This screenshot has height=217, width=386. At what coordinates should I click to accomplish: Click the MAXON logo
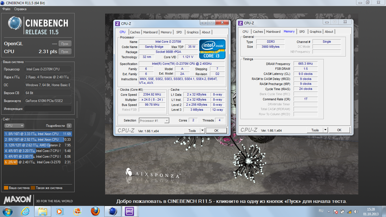point(18,199)
